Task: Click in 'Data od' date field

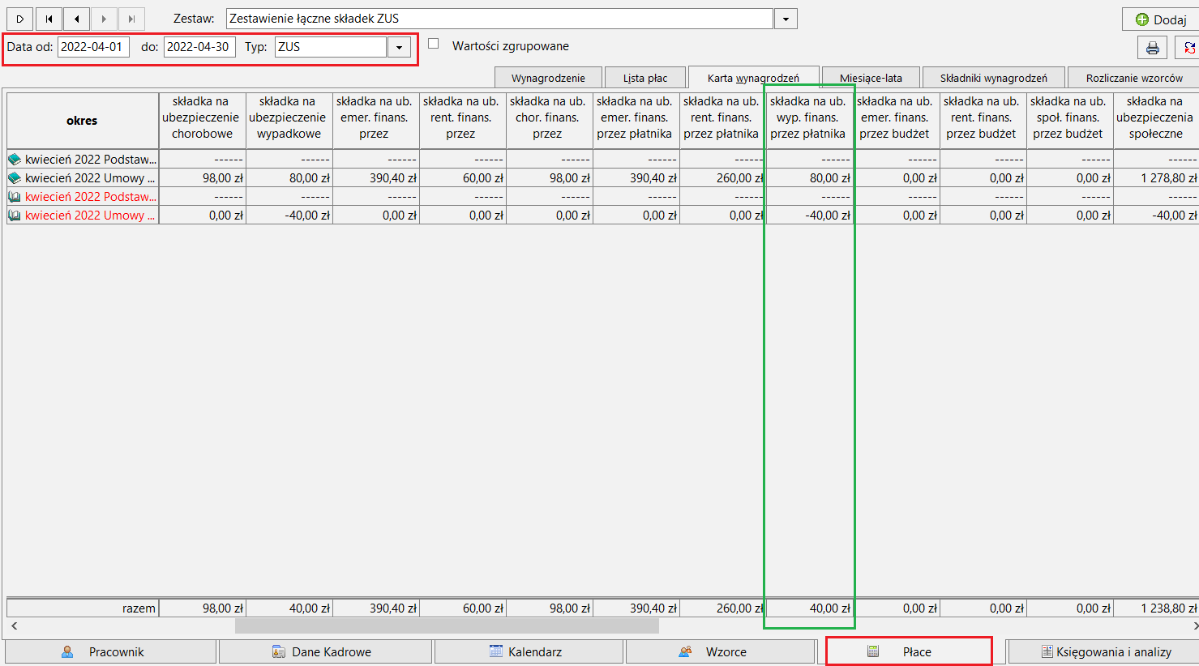Action: pyautogui.click(x=93, y=47)
